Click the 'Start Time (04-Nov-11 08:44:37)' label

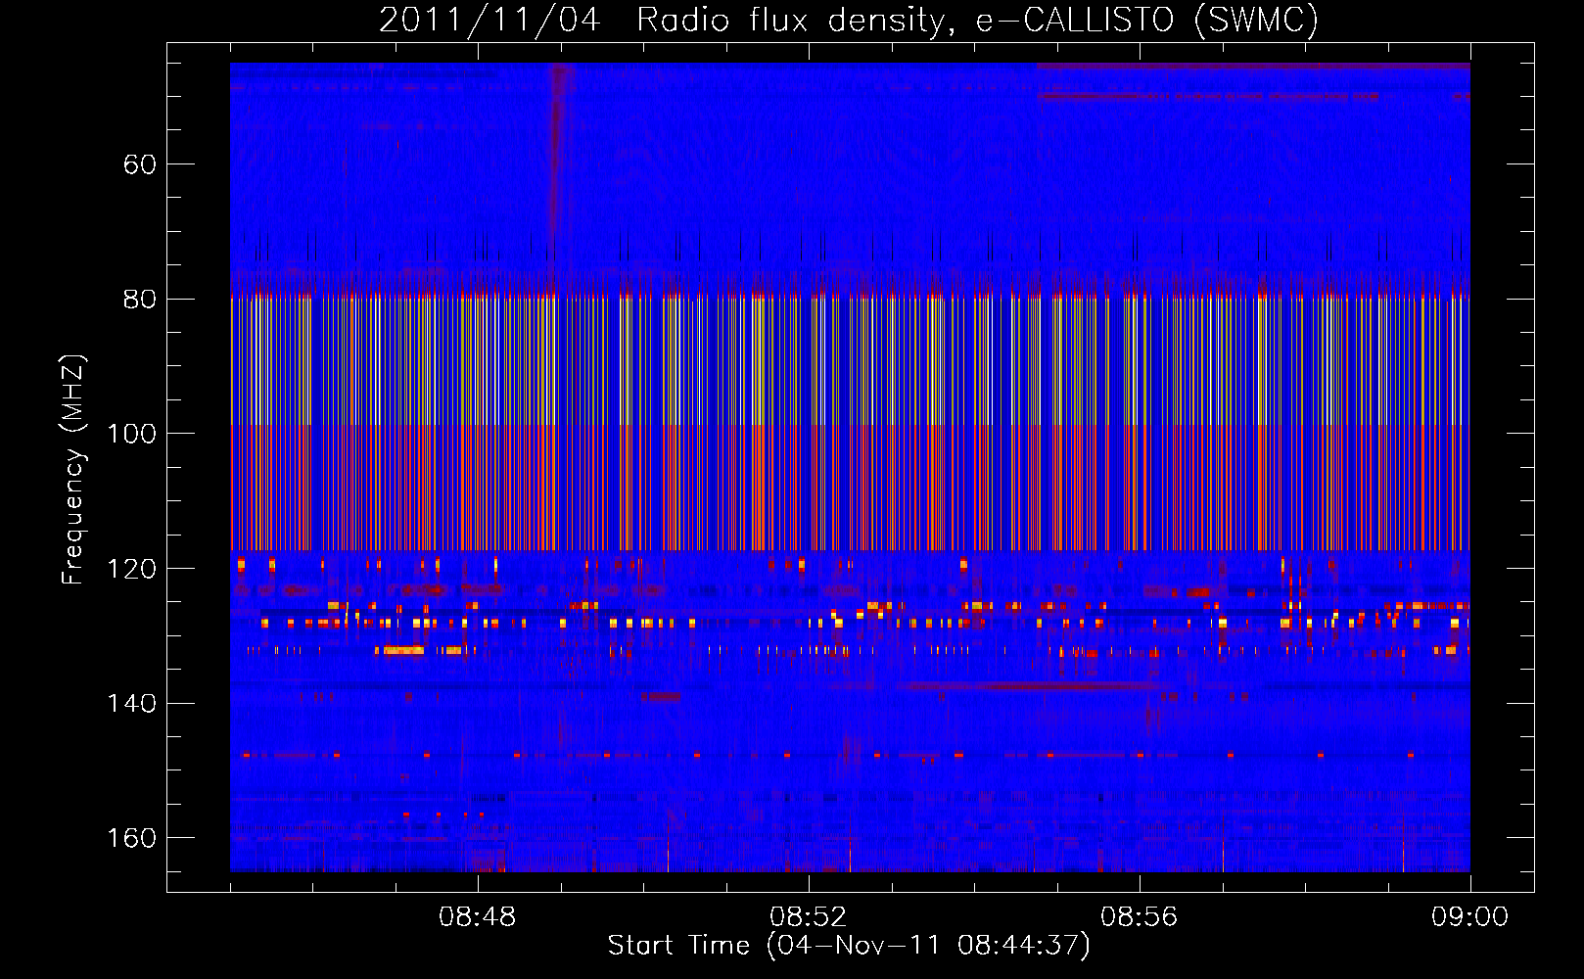coord(849,946)
